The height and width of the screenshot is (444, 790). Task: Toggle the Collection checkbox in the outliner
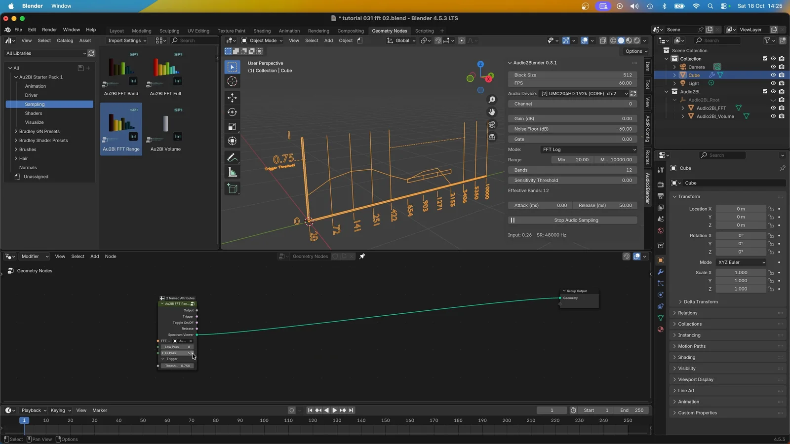(764, 58)
